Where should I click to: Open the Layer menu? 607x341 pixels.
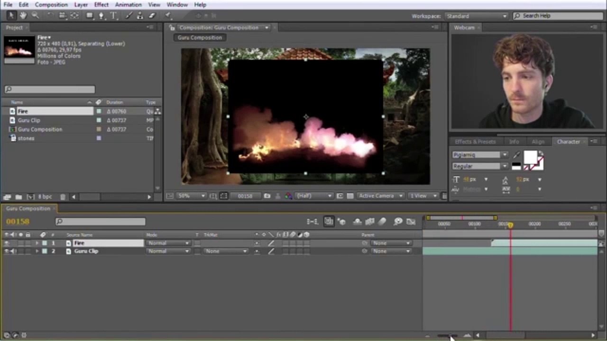[x=81, y=5]
